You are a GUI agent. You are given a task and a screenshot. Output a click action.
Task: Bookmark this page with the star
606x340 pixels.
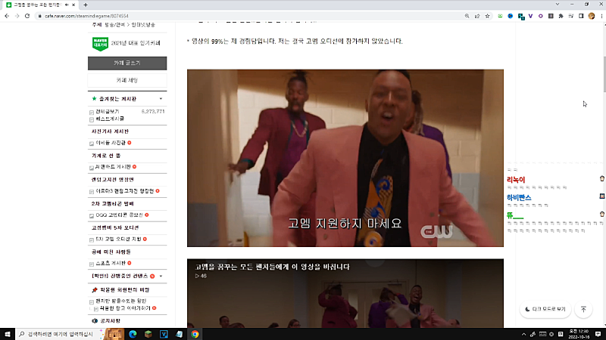point(487,16)
